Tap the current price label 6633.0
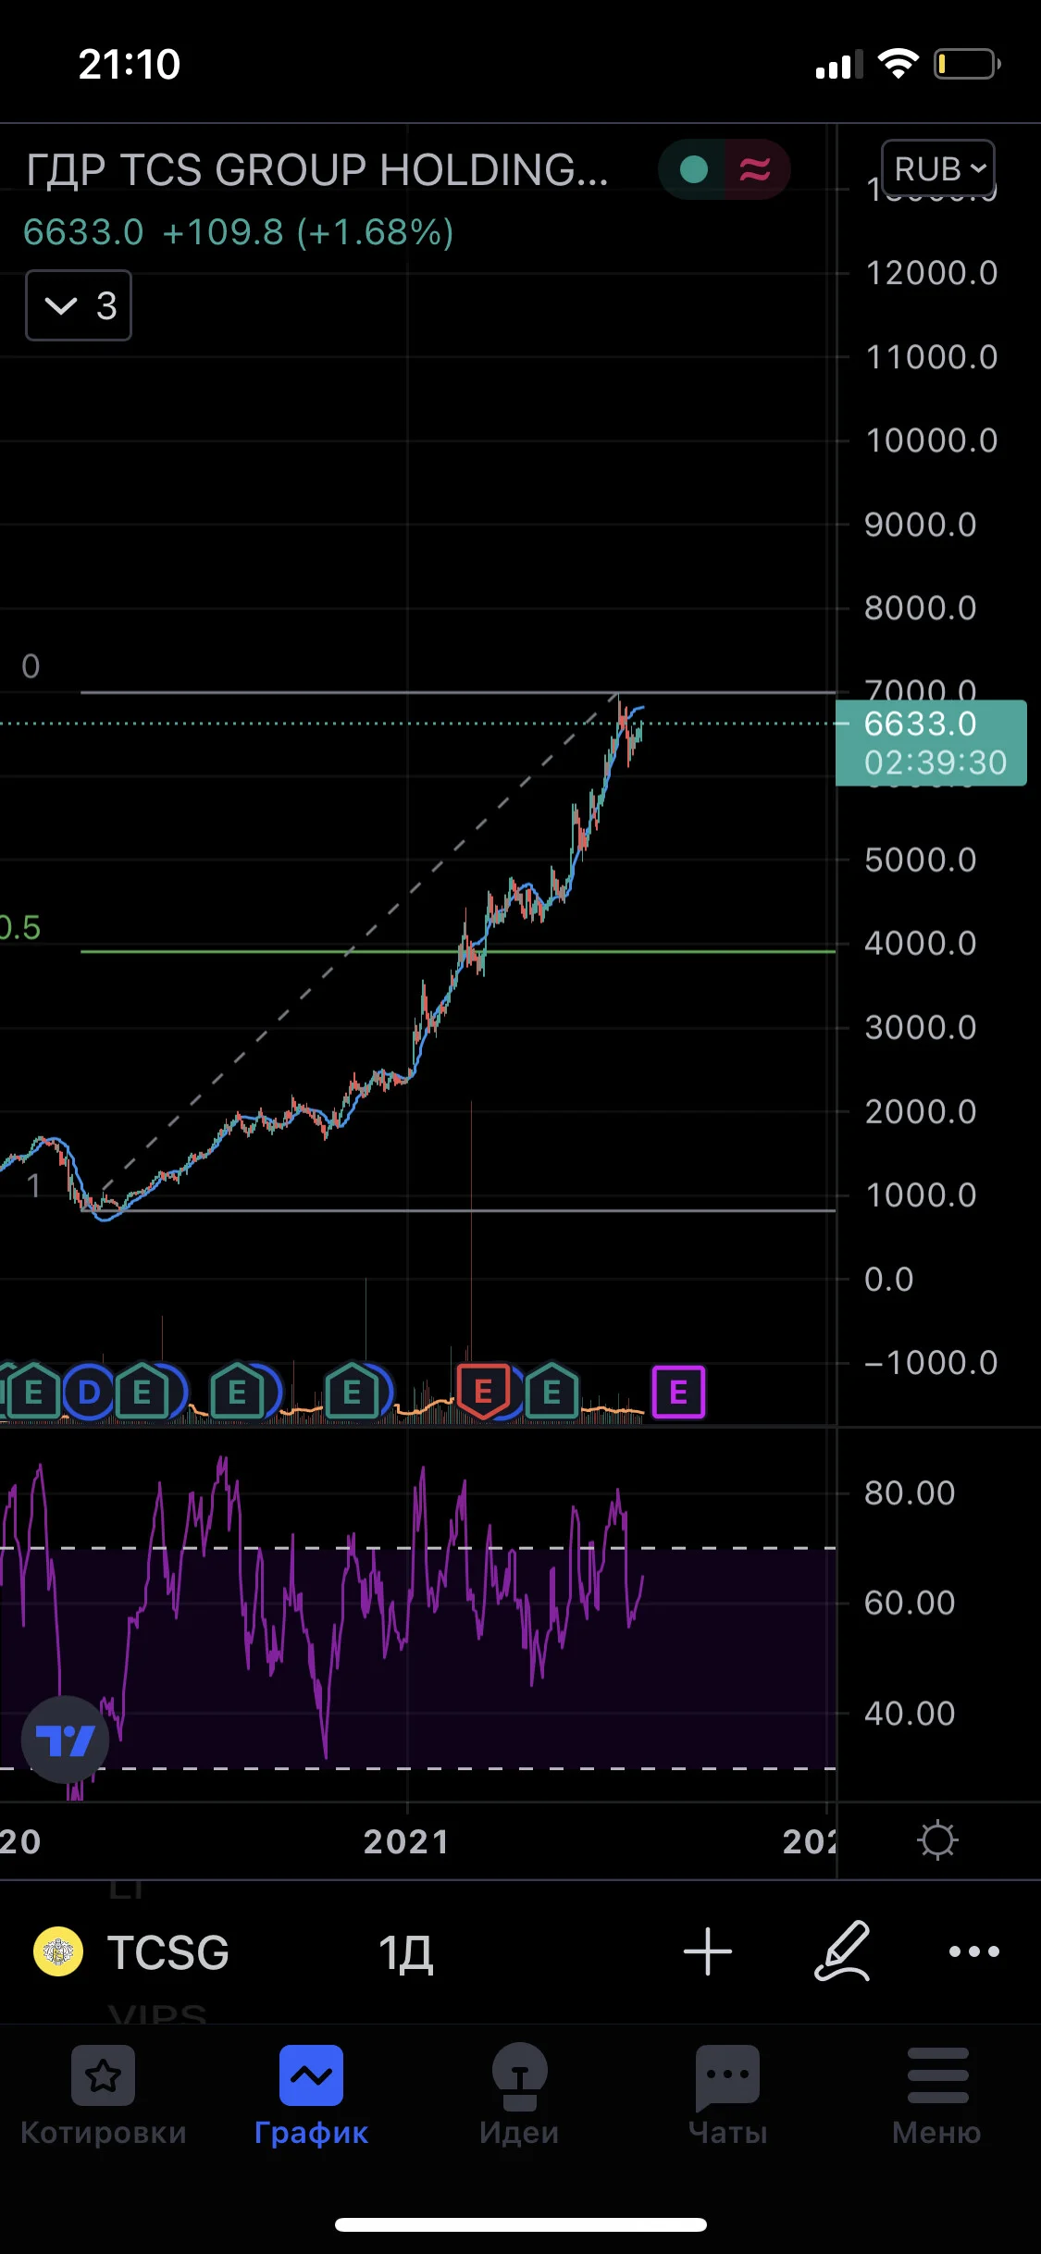Image resolution: width=1041 pixels, height=2254 pixels. [x=931, y=743]
